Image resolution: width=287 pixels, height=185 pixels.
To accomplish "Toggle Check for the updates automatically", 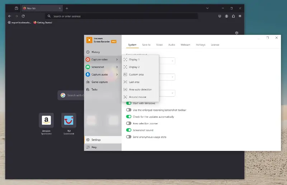I will [129, 117].
